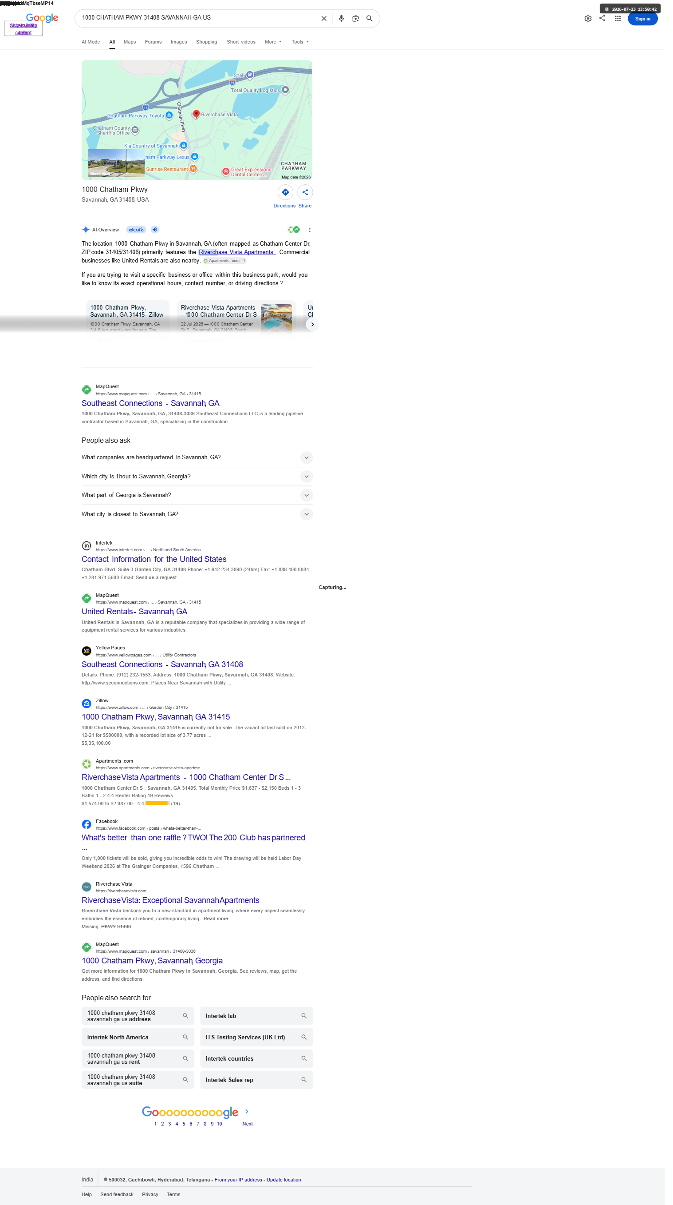Search related "ITS Testing Services (UK Ltd)"
This screenshot has height=1205, width=673.
point(256,1038)
